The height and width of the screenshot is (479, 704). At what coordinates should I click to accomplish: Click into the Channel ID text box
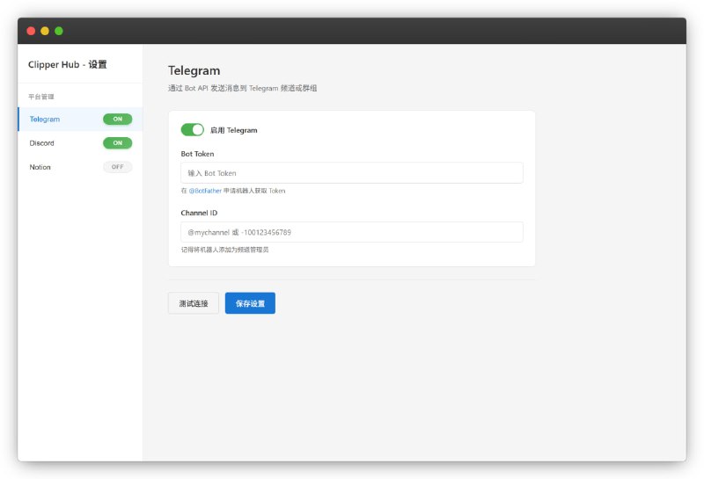tap(351, 232)
